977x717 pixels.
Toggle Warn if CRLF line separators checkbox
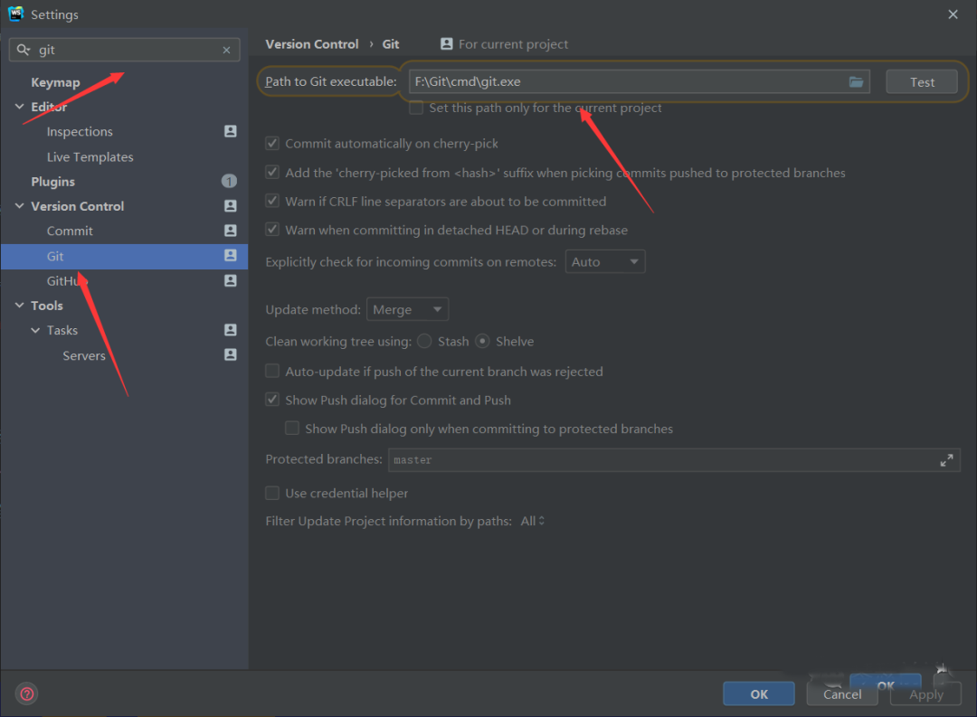(272, 201)
